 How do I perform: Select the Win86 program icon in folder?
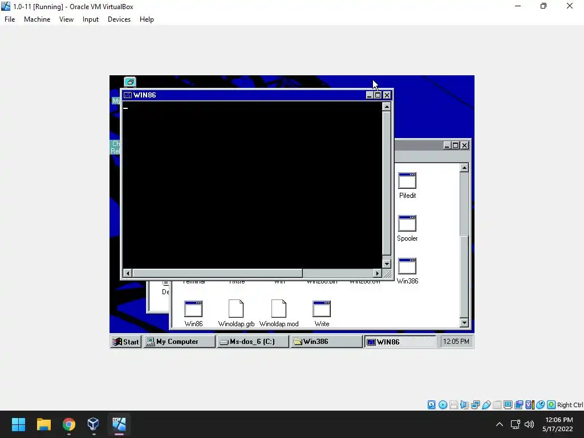[x=193, y=309]
